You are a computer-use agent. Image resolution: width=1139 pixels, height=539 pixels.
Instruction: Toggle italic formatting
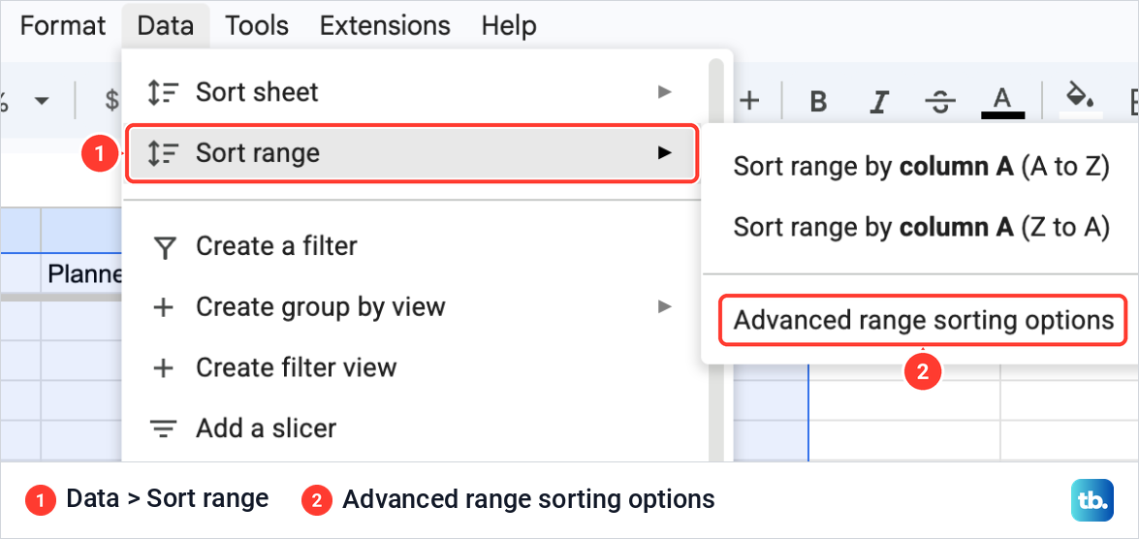point(880,103)
